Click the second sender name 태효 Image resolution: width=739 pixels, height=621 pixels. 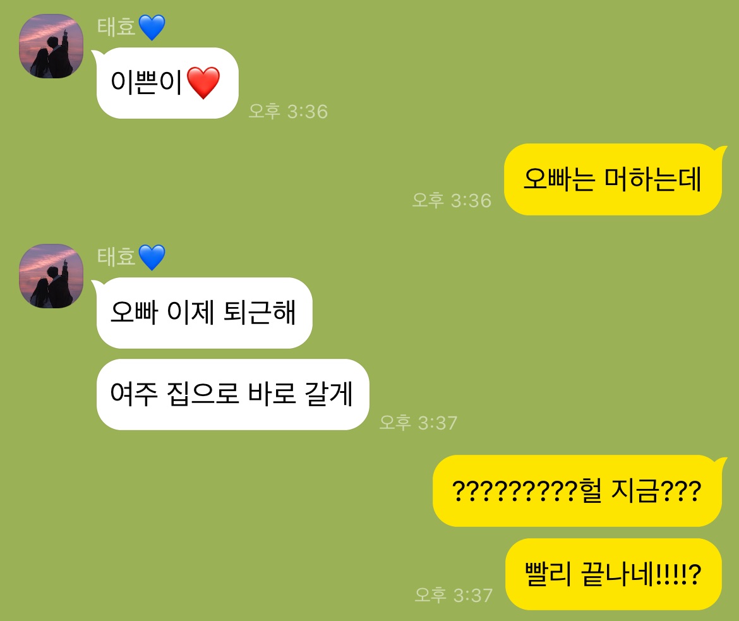tap(116, 257)
